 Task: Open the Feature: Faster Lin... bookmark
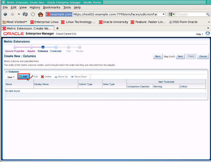pyautogui.click(x=148, y=22)
